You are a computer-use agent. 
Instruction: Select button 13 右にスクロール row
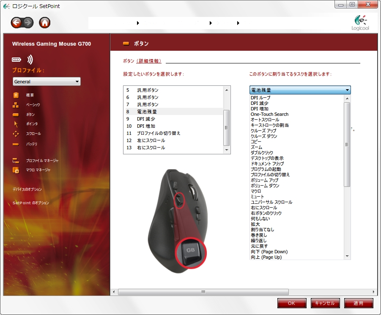(x=173, y=148)
